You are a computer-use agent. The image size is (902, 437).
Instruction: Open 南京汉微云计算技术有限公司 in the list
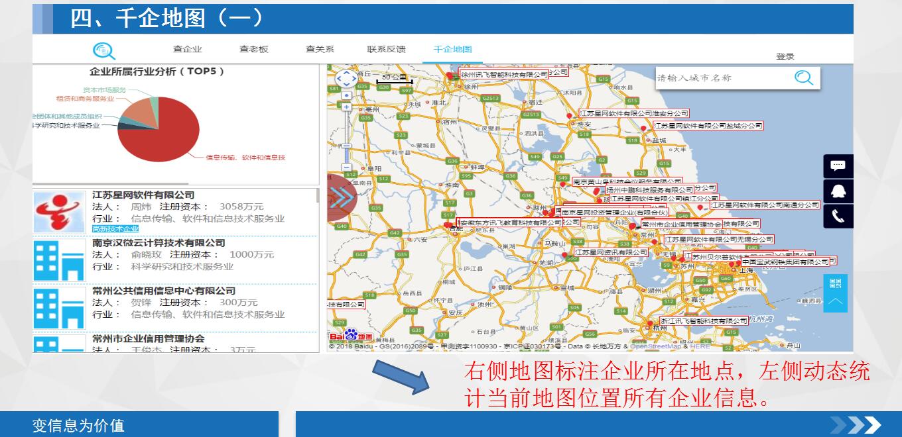pyautogui.click(x=159, y=243)
